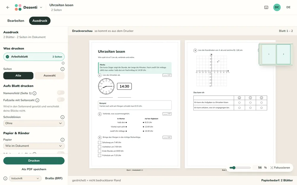Show info for Papier setting
Viewport: 297px width, 185px height.
[x=62, y=140]
